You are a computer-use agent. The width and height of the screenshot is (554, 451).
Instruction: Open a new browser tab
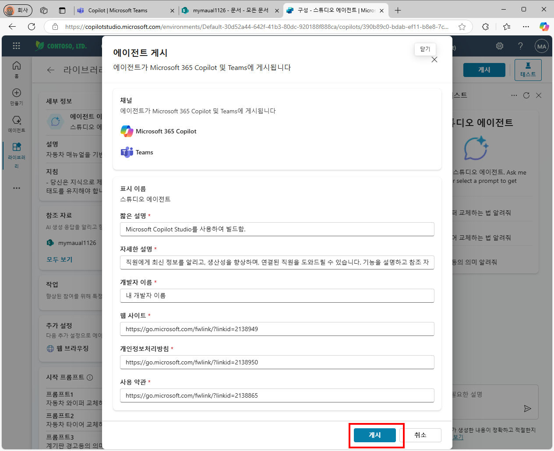[398, 10]
